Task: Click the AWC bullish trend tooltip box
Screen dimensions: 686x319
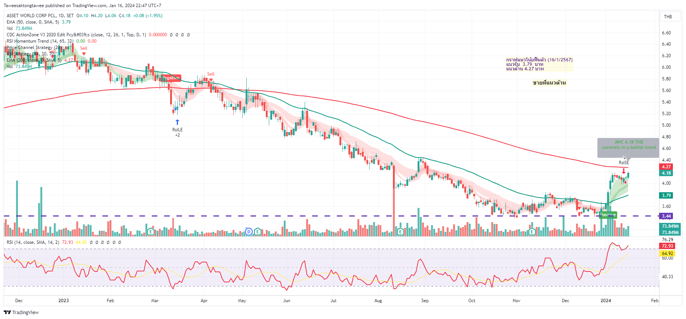Action: 628,148
